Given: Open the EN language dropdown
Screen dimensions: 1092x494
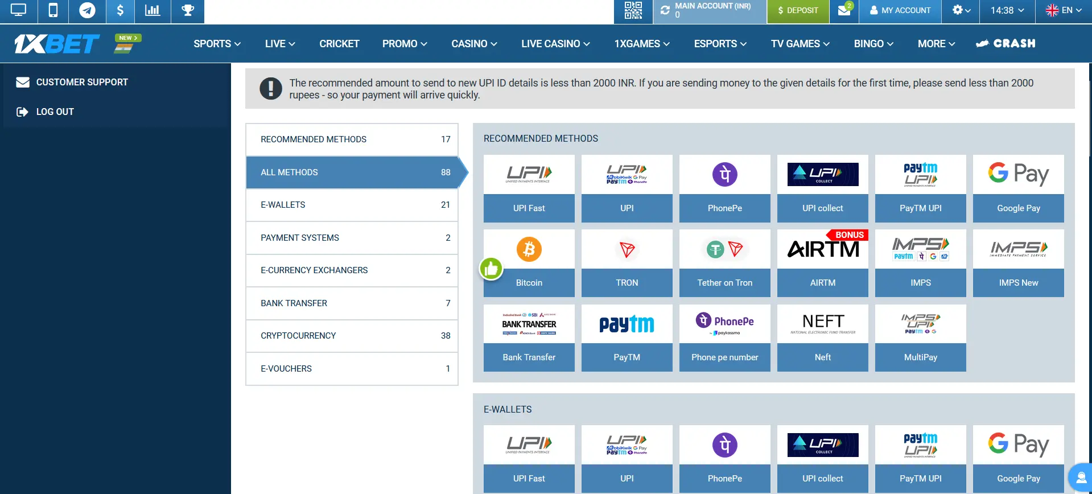Looking at the screenshot, I should (x=1064, y=11).
